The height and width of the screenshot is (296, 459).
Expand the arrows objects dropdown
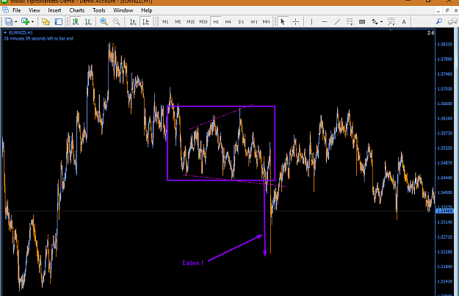381,21
